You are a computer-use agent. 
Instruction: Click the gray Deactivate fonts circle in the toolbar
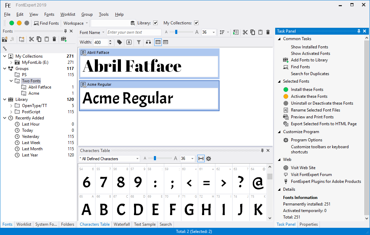click(x=27, y=23)
